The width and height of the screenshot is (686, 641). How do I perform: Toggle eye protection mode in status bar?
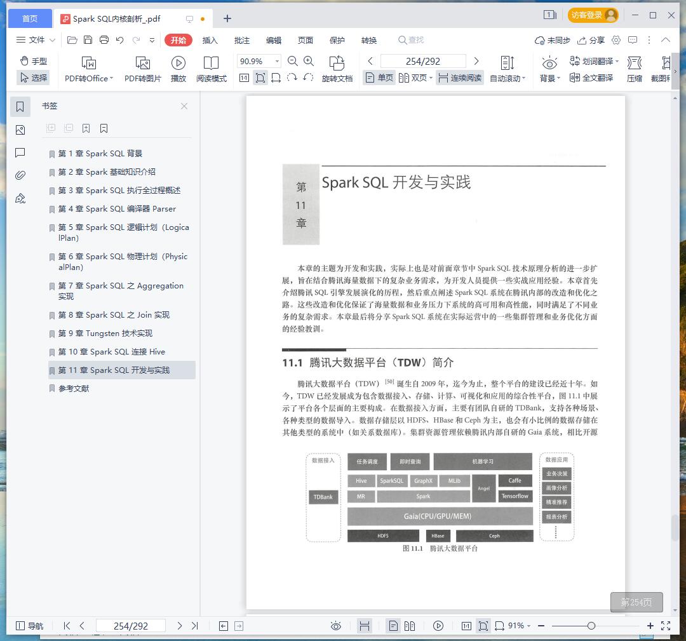[336, 626]
